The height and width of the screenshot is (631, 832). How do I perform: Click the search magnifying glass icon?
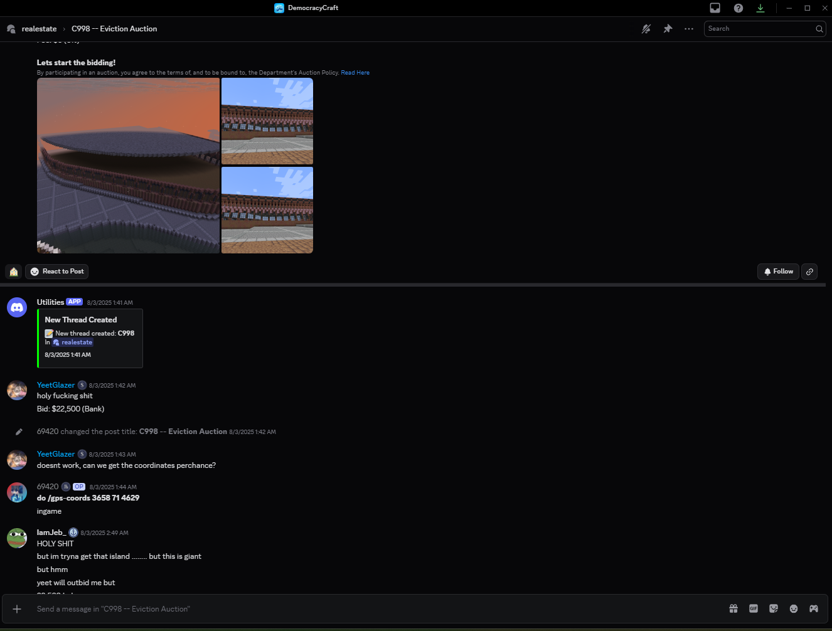pos(819,29)
